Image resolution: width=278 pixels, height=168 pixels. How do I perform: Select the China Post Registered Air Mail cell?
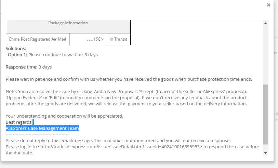point(37,39)
